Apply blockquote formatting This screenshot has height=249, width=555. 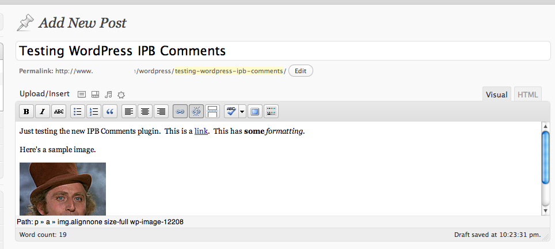tap(110, 111)
